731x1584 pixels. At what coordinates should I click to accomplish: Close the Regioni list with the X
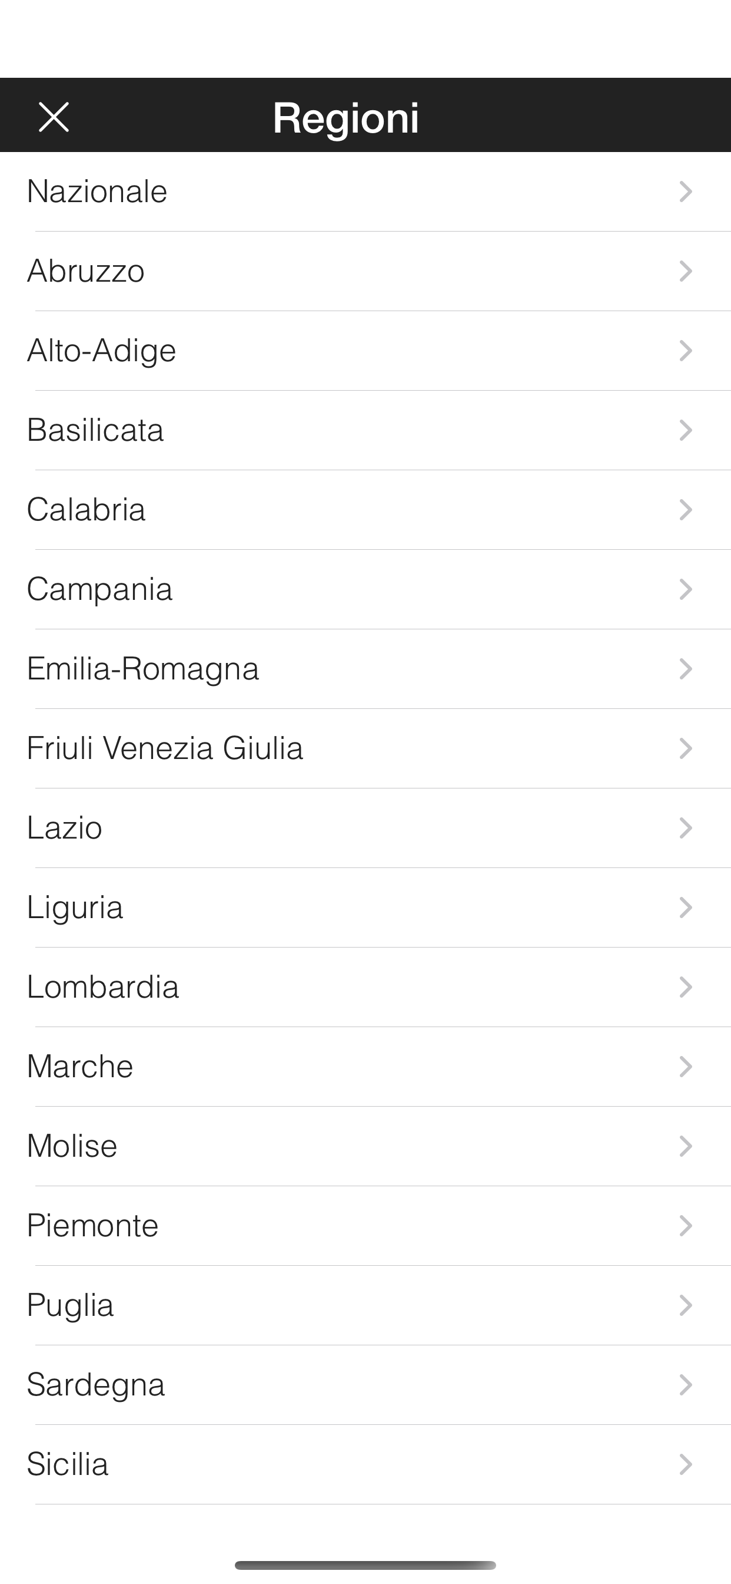[x=54, y=117]
